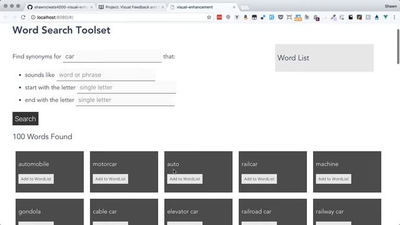Screen dimensions: 400x225
Task: Click the page vertical scrollbar
Action: click(x=398, y=47)
